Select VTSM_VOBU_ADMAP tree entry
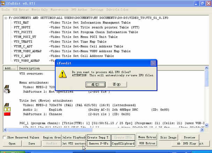Viewport: 212px width, 153px height. [x=28, y=51]
